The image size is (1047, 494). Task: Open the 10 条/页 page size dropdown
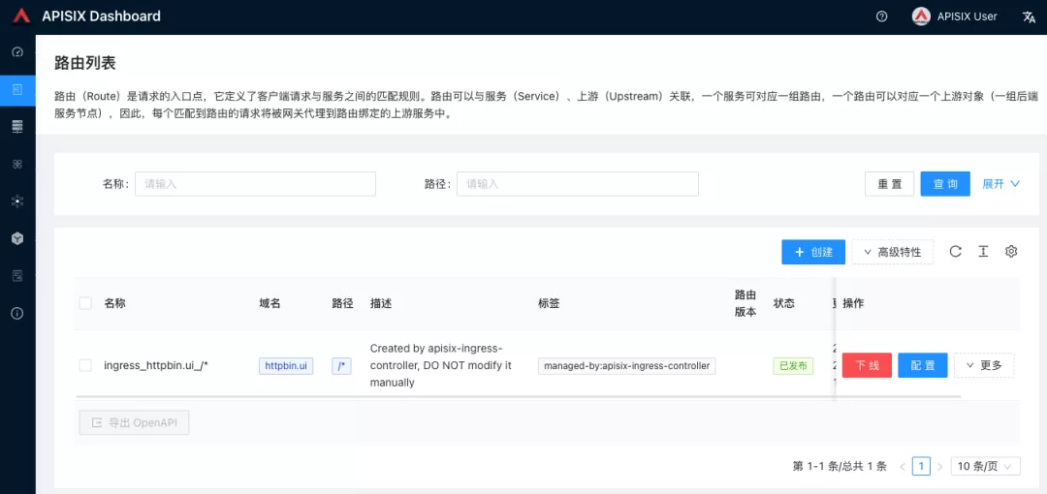point(986,466)
